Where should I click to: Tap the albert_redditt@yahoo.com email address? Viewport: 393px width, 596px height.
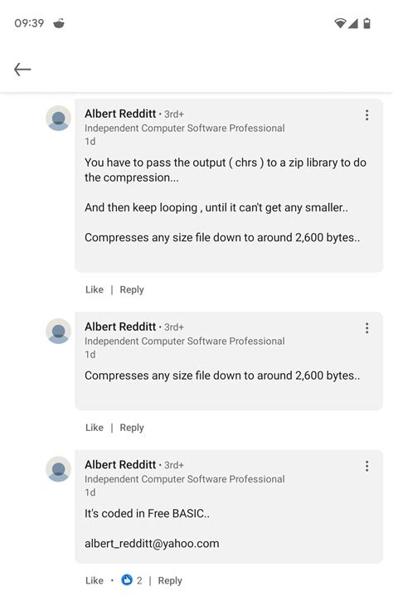click(x=152, y=544)
